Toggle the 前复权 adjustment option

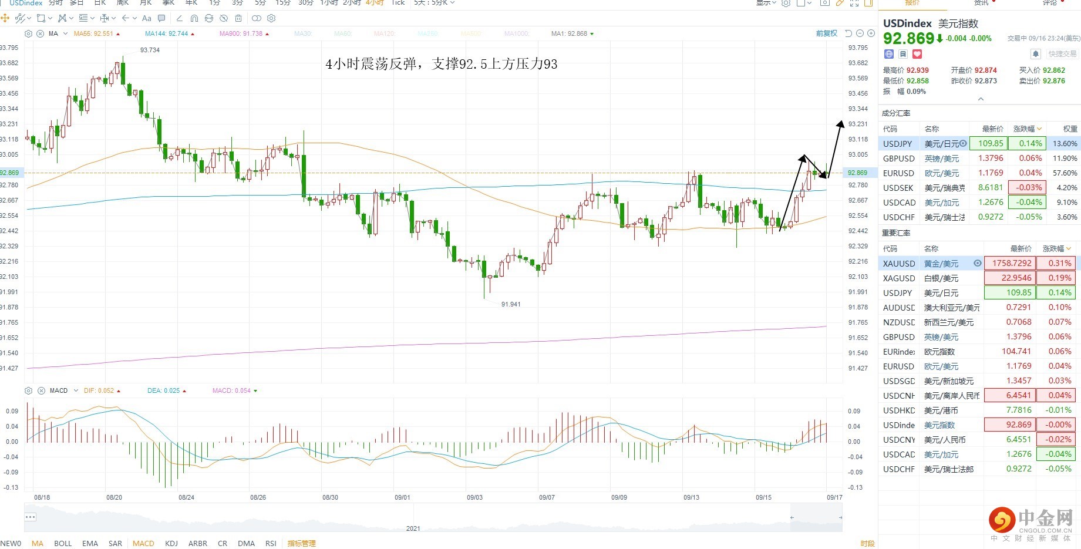click(x=826, y=33)
